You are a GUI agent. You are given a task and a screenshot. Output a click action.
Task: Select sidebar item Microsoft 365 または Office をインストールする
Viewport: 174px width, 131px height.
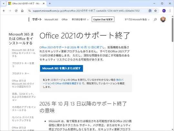point(24,53)
